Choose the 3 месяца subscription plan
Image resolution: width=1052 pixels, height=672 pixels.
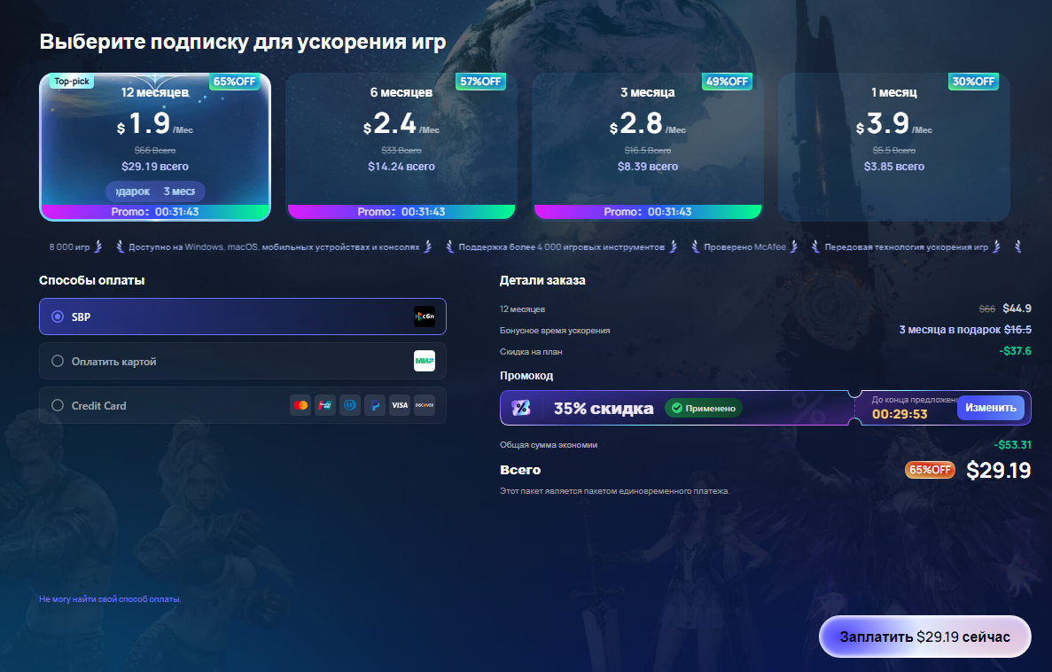[x=648, y=147]
